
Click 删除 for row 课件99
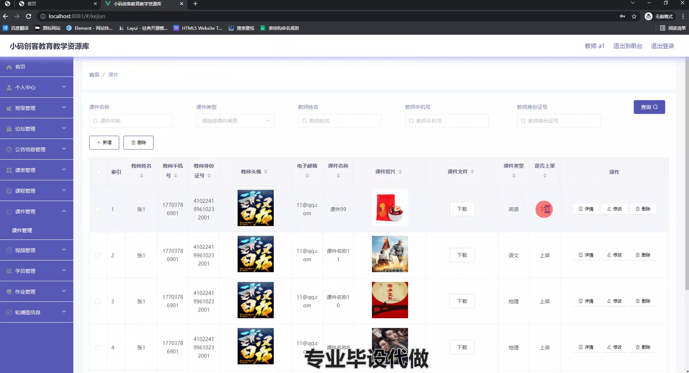tap(643, 209)
